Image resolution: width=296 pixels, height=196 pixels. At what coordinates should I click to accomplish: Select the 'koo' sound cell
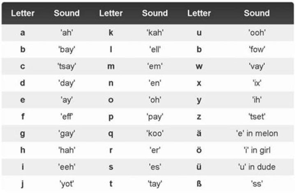155,133
